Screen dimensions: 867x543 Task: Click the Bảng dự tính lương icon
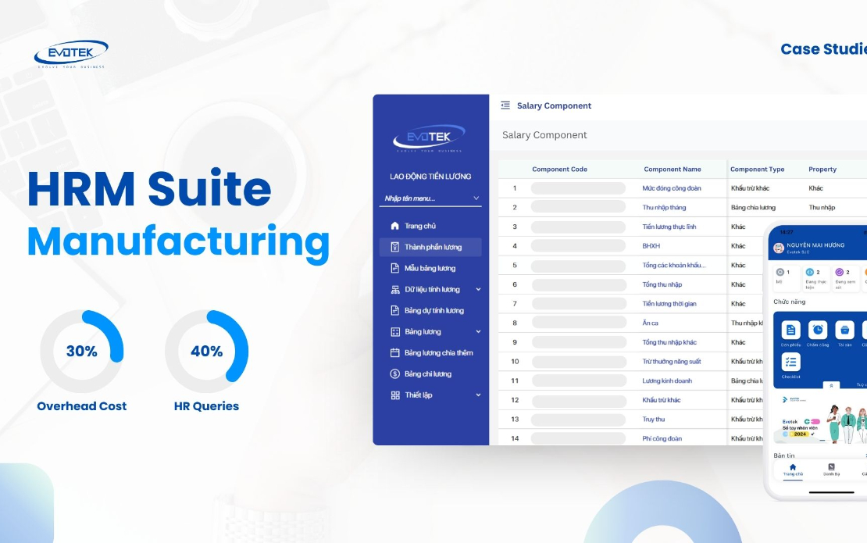click(x=394, y=310)
